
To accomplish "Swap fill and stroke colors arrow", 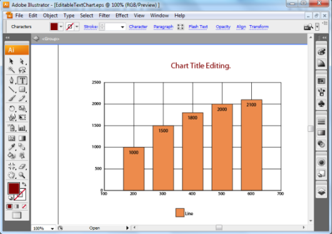I will (24, 184).
